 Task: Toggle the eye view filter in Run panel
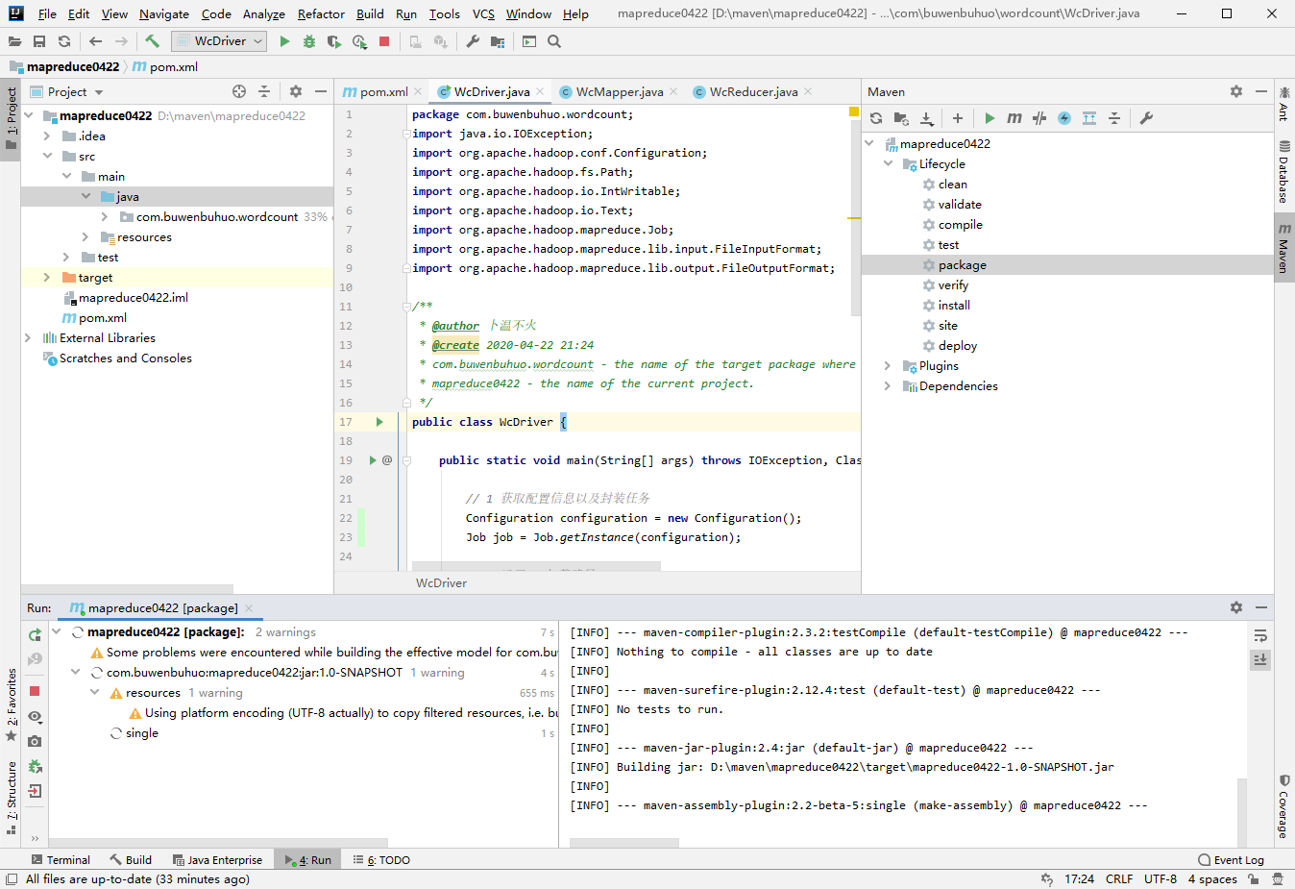tap(35, 716)
